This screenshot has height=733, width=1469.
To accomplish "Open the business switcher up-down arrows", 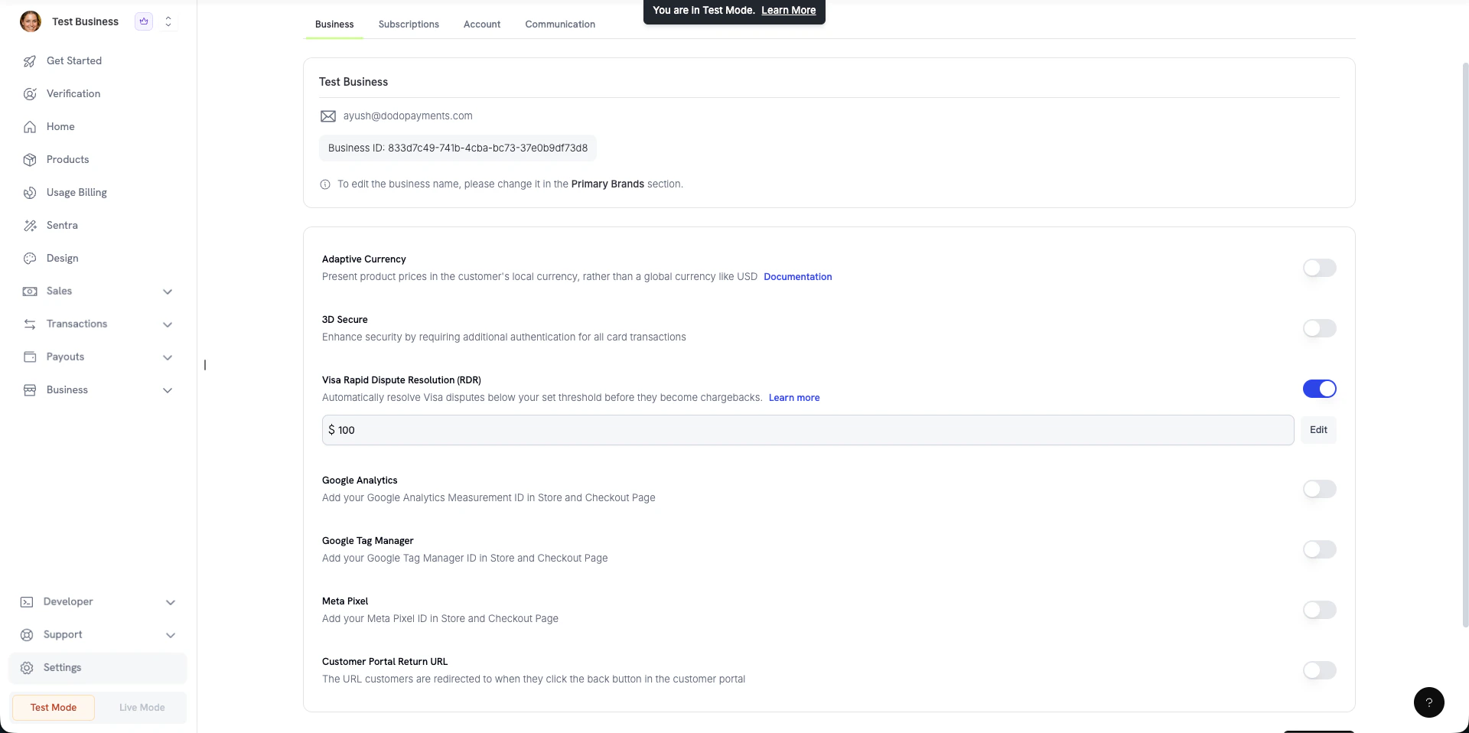I will pyautogui.click(x=168, y=21).
